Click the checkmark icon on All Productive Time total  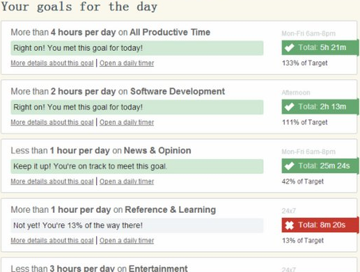pos(289,48)
